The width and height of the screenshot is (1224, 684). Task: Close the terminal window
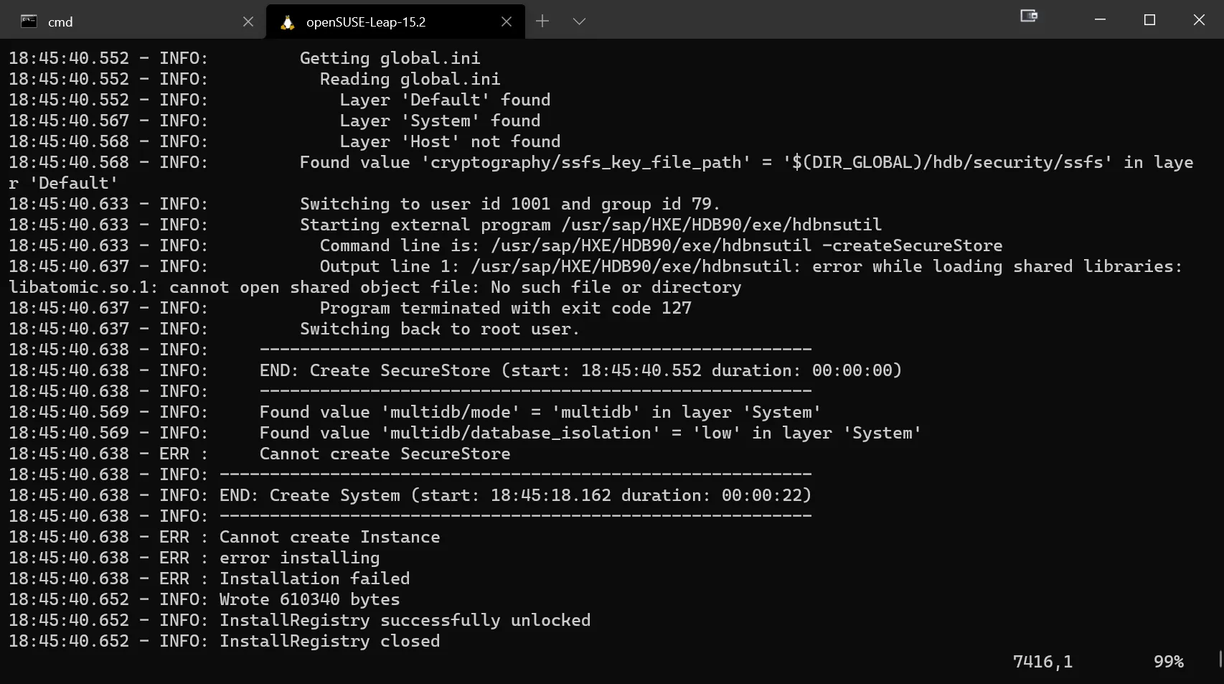coord(1199,20)
